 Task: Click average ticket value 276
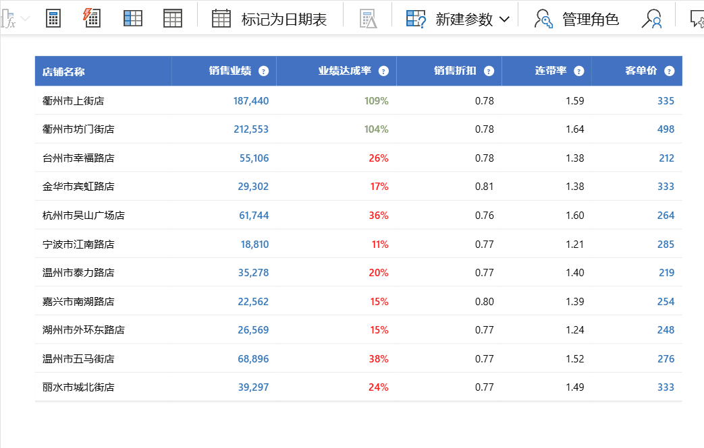pyautogui.click(x=666, y=359)
